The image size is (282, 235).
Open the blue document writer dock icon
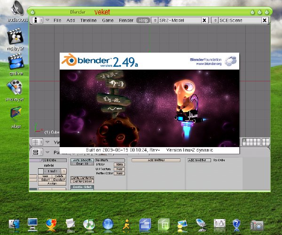point(145,224)
